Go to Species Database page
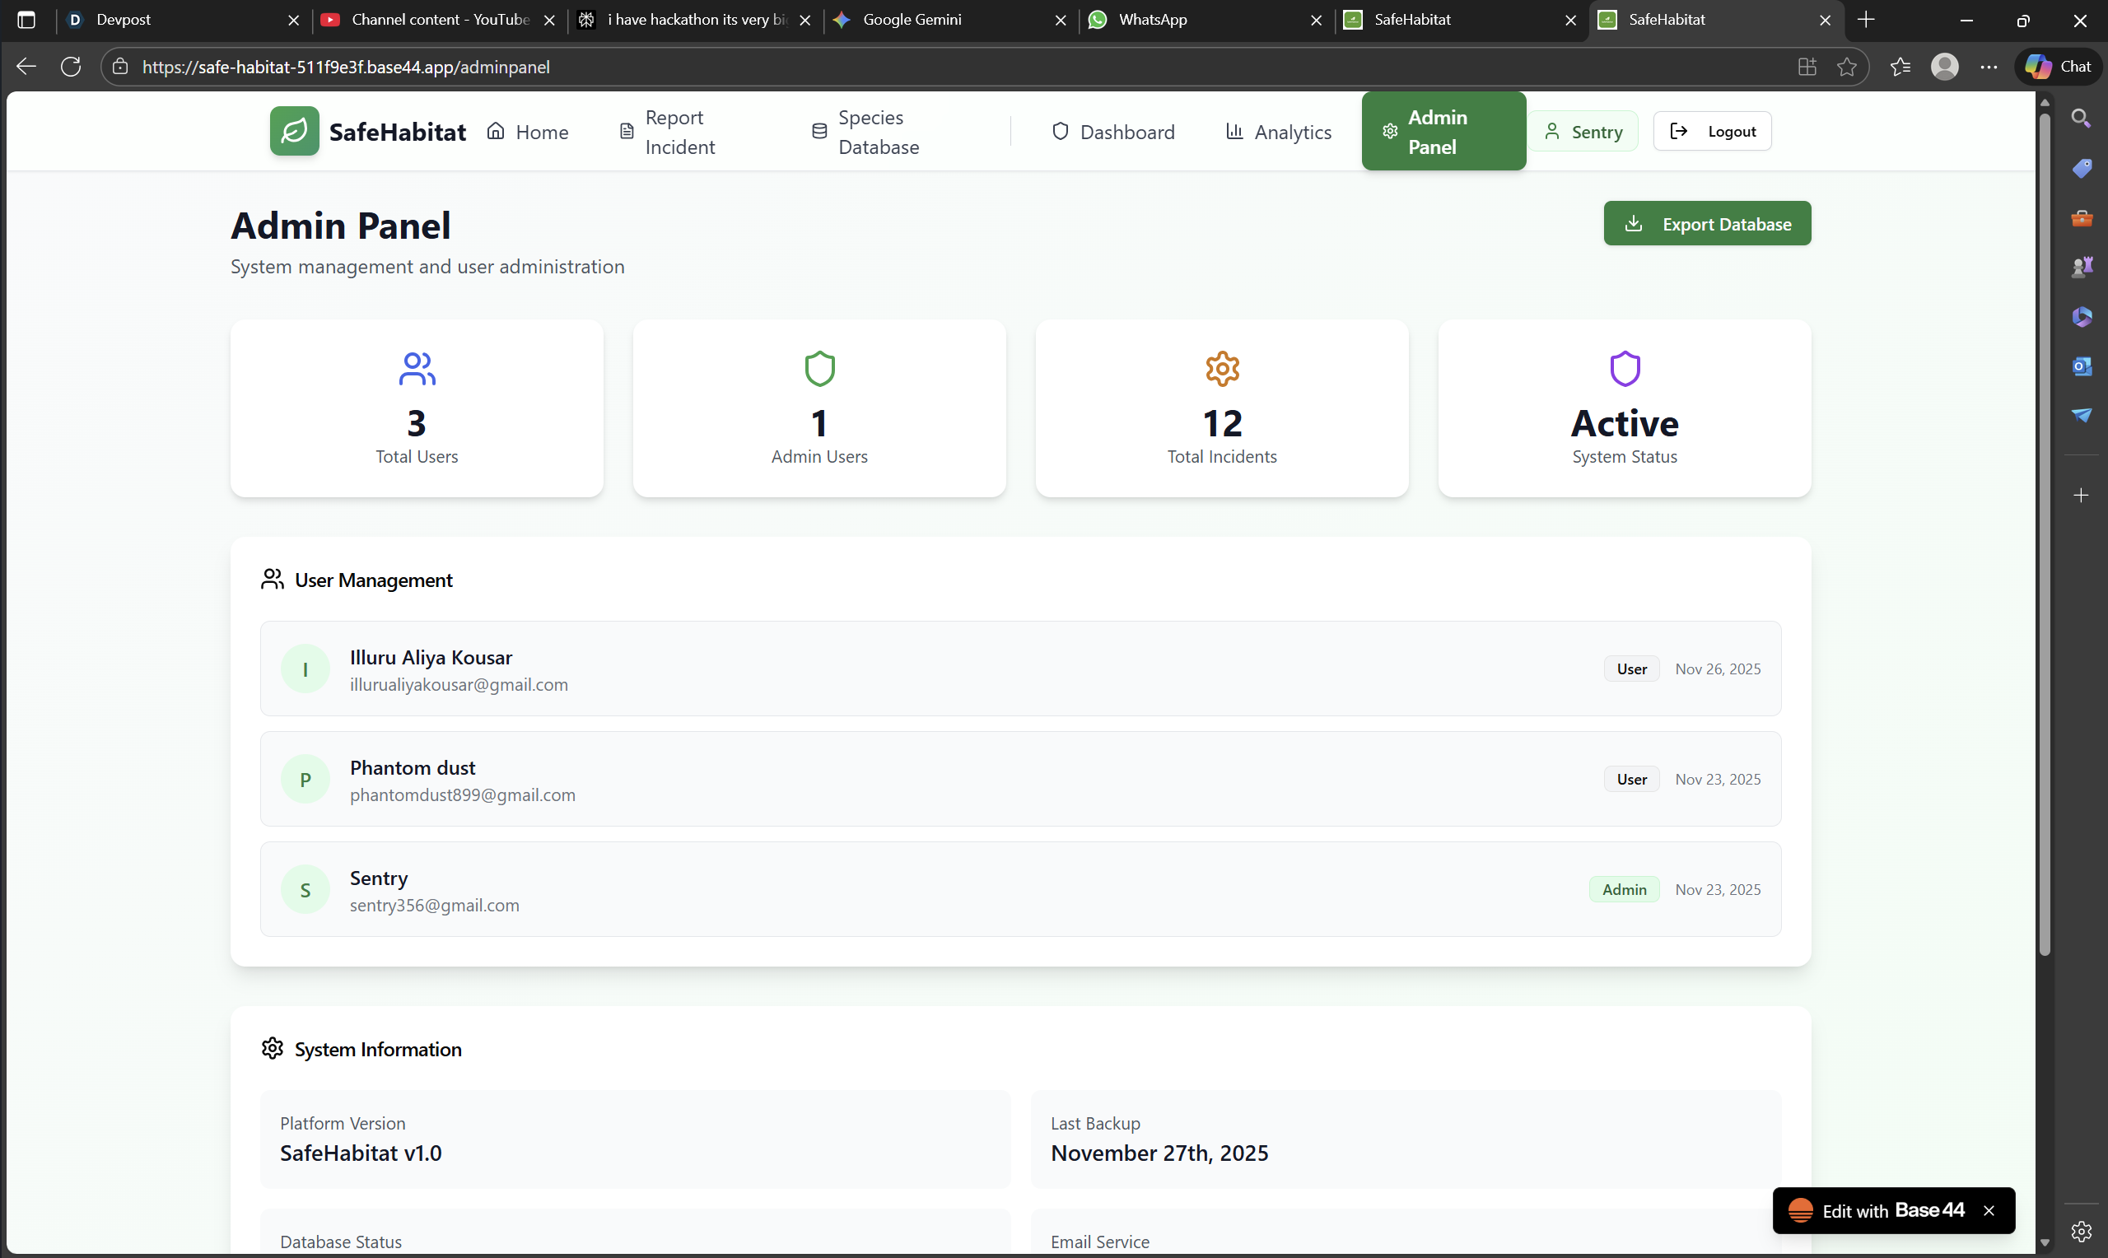 point(866,133)
